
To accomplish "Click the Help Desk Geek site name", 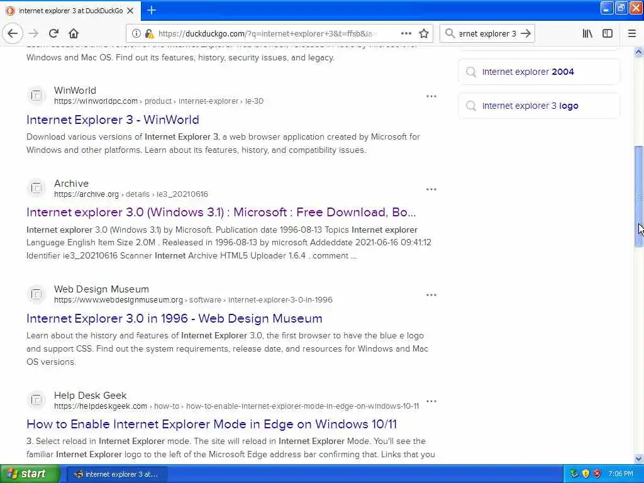I will point(91,395).
